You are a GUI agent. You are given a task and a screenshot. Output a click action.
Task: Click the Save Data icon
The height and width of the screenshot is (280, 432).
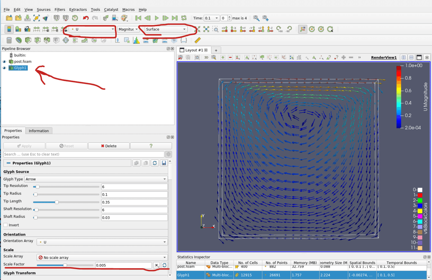27,18
